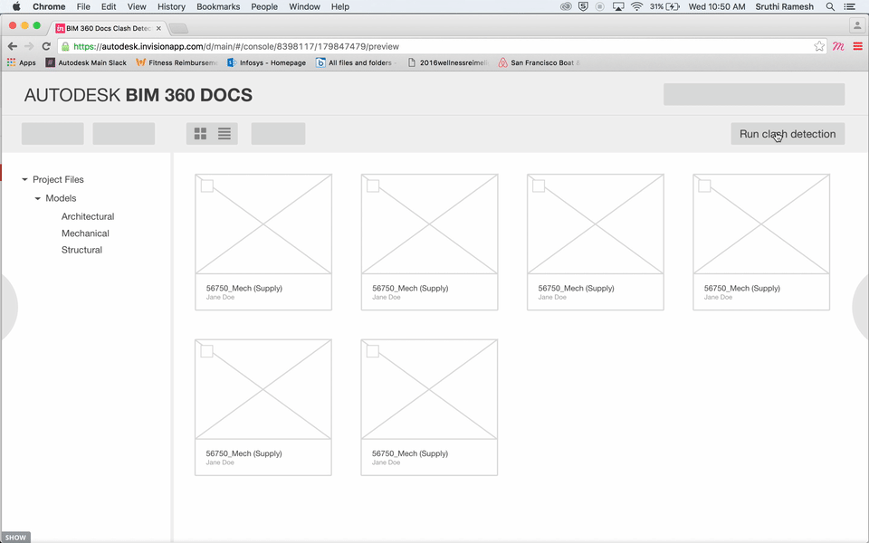Viewport: 869px width, 543px height.
Task: Click Run clash detection button
Action: (788, 134)
